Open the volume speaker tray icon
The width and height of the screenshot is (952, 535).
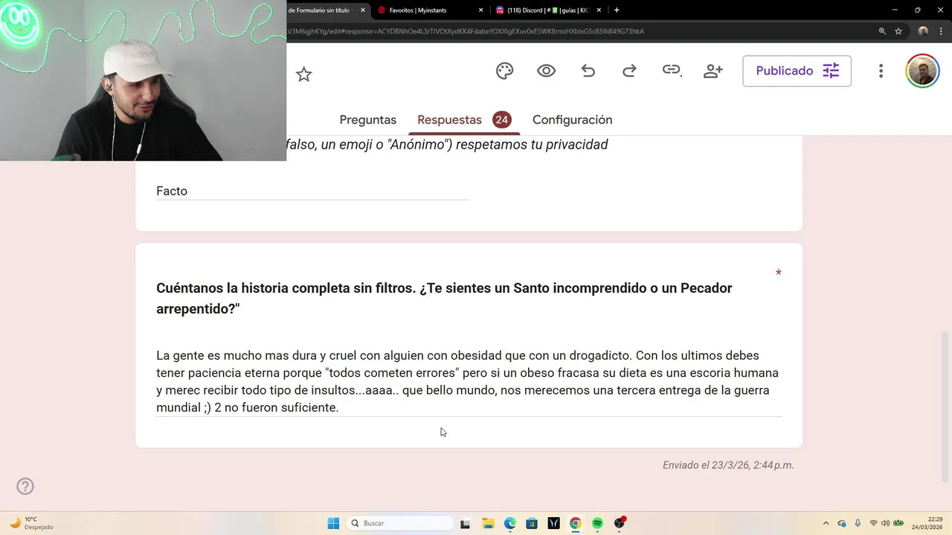(885, 523)
